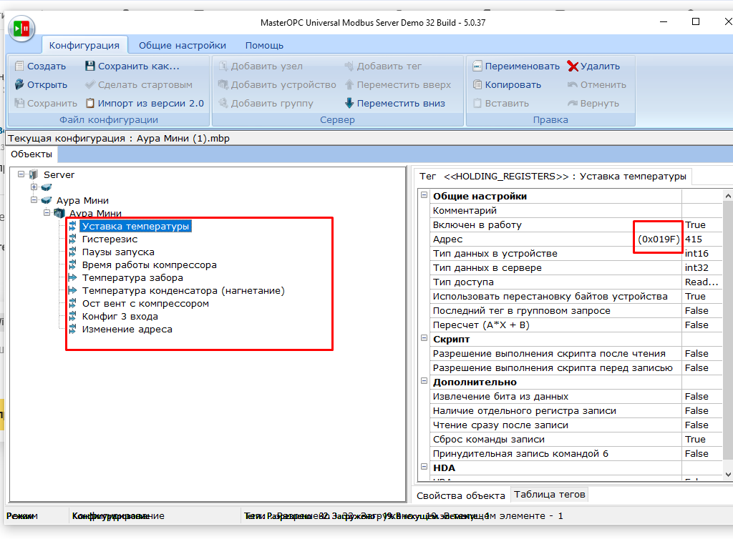Click the Сброс команды записи True value
The height and width of the screenshot is (539, 733).
click(703, 439)
